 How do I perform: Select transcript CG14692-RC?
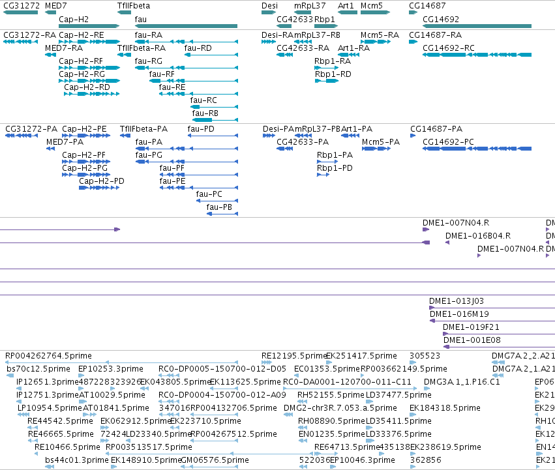449,48
